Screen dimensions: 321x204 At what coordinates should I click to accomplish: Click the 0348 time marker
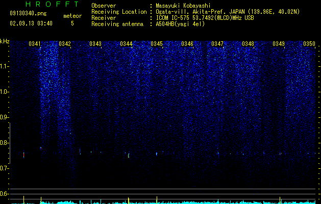248,44
